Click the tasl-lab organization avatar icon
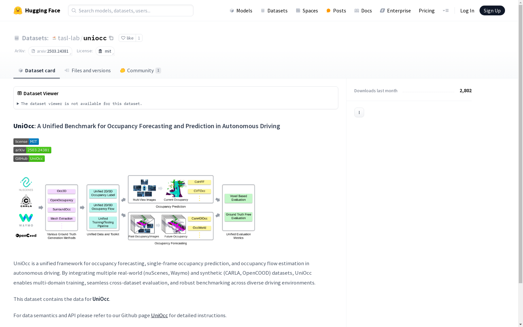 [x=54, y=38]
